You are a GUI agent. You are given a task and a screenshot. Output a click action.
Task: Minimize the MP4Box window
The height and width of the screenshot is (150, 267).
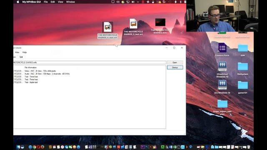click(x=166, y=48)
